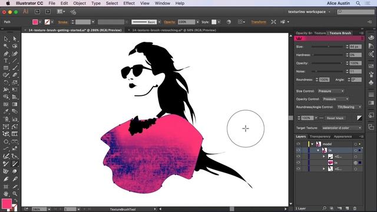The height and width of the screenshot is (212, 377).
Task: Collapse the tx sublayer
Action: [318, 151]
